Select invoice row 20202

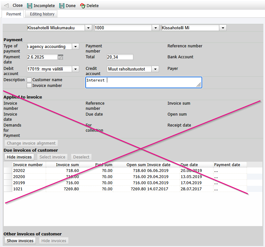(125, 171)
